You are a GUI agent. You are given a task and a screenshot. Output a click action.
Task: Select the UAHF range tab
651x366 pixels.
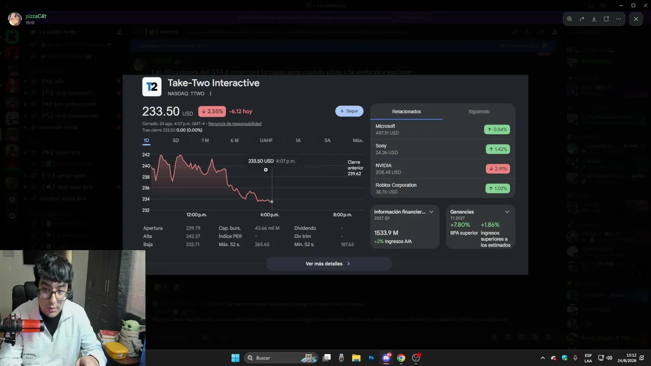click(267, 140)
